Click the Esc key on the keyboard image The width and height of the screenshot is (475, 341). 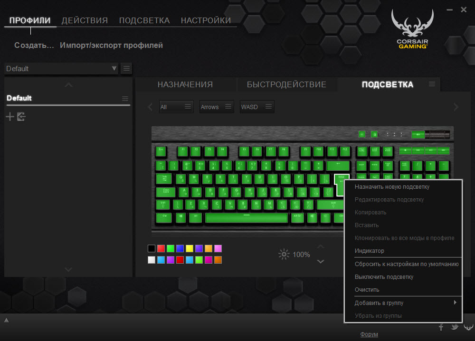coord(161,151)
